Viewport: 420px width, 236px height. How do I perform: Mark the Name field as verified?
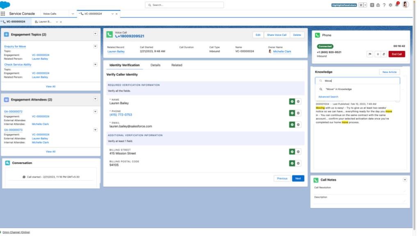point(292,101)
